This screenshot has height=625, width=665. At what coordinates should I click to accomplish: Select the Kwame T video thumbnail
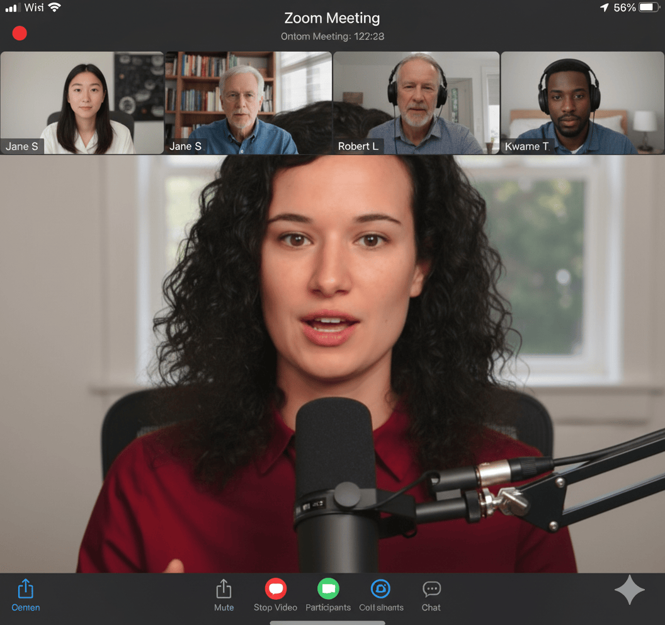[x=583, y=103]
